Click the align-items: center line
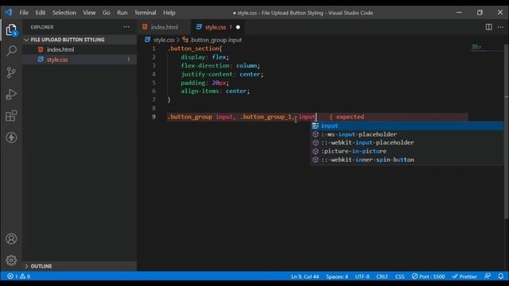The height and width of the screenshot is (286, 509). click(216, 91)
